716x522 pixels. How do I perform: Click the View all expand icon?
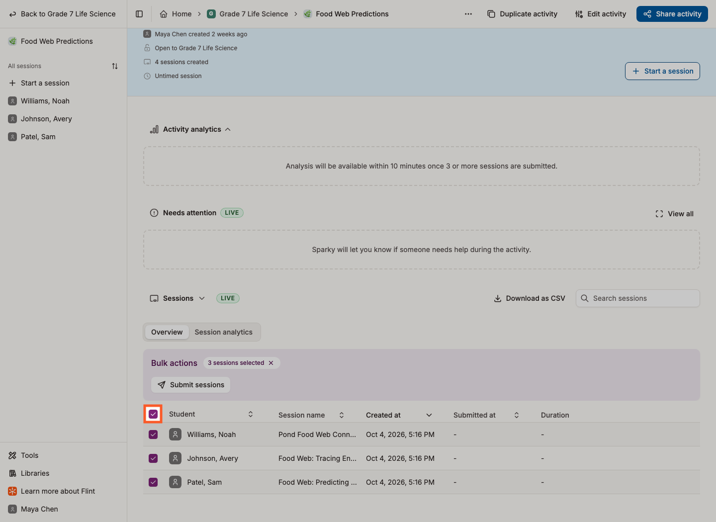[x=659, y=214]
